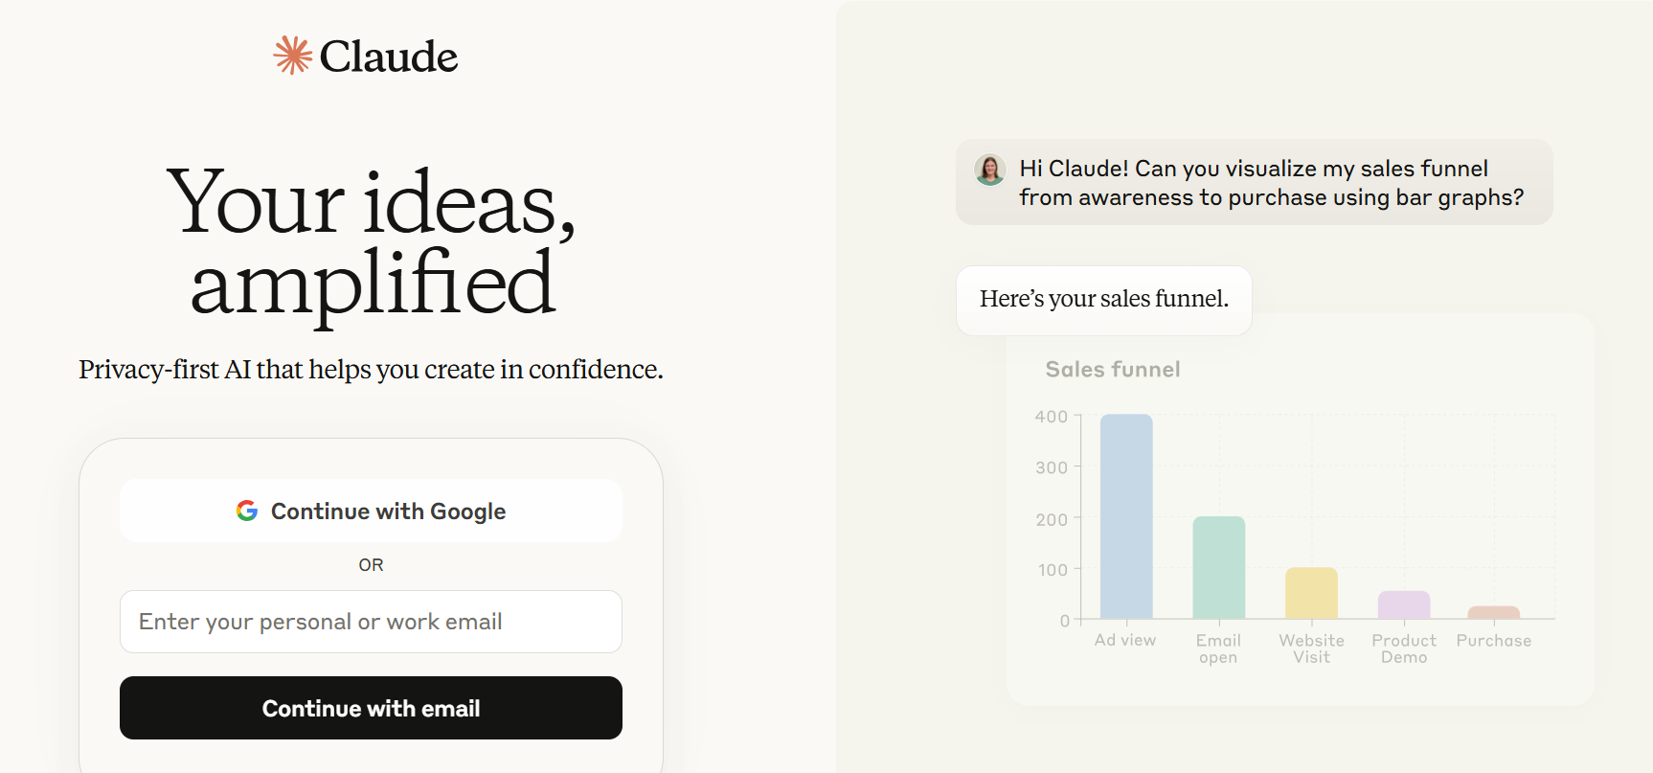
Task: Click the Claude wordmark text
Action: [x=388, y=57]
